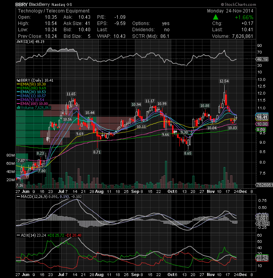The width and height of the screenshot is (273, 278).
Task: Click the 10.03 price label
Action: pos(232,128)
